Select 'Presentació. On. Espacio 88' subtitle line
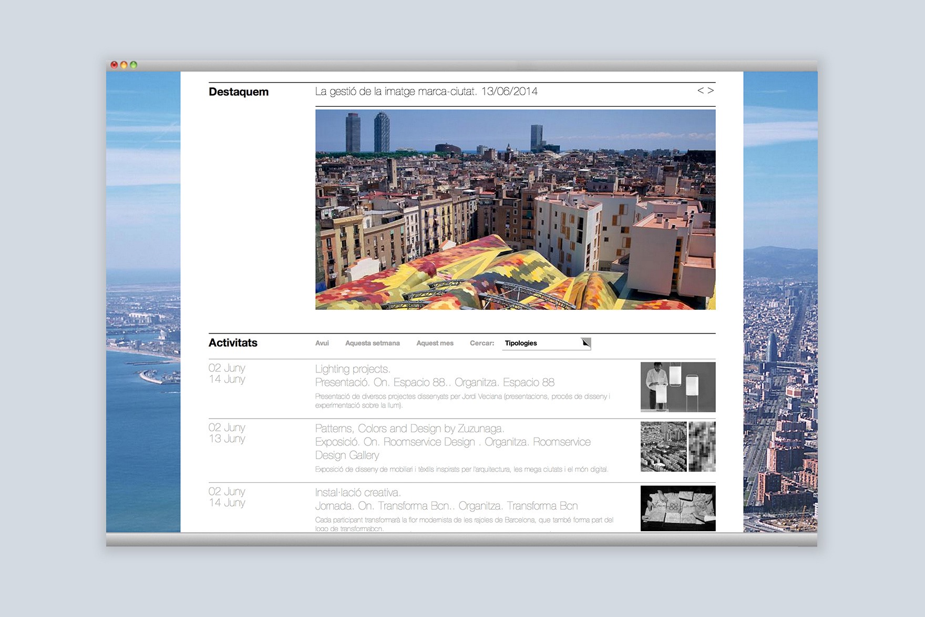This screenshot has height=617, width=925. (x=435, y=382)
